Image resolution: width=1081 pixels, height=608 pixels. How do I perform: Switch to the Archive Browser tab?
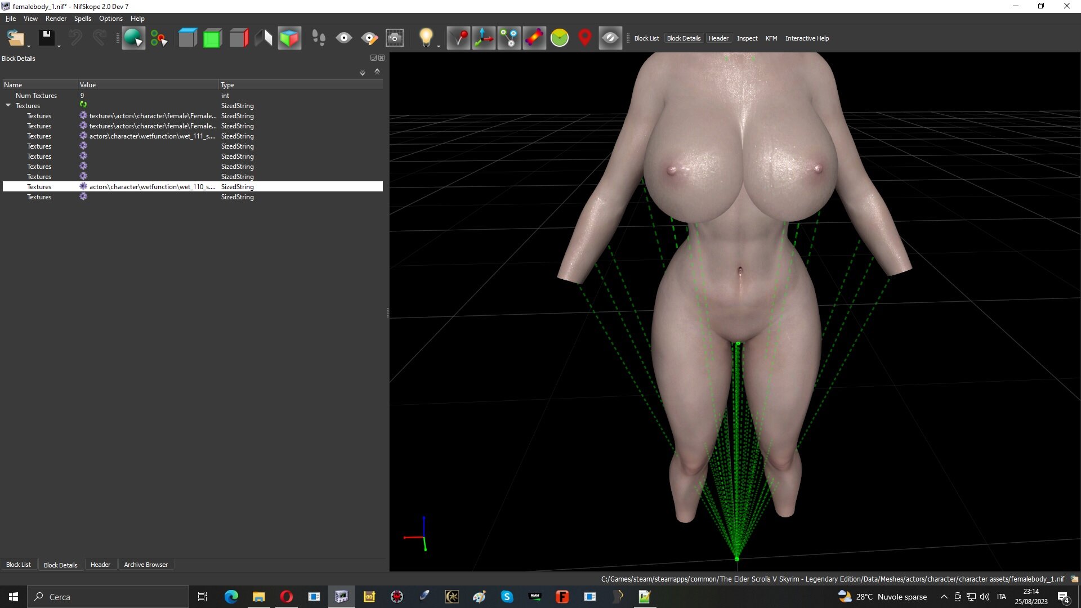pos(146,565)
